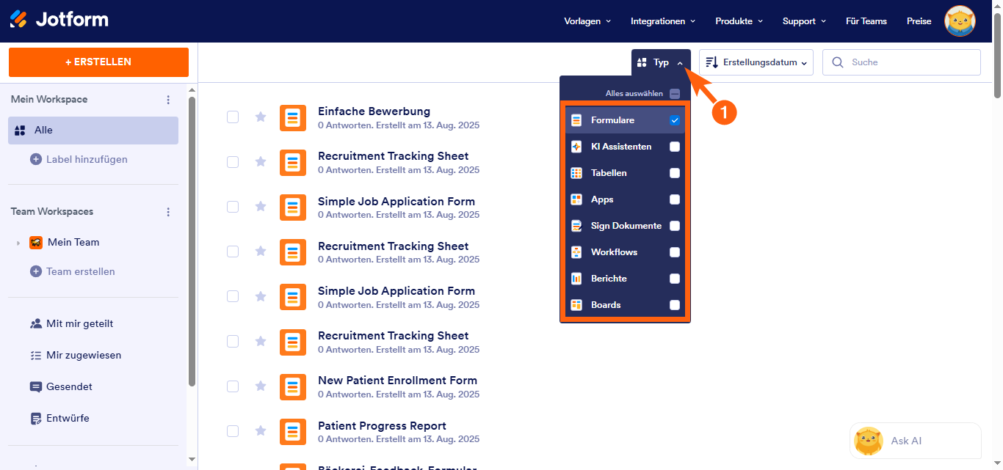Check the Apps checkbox

tap(675, 199)
